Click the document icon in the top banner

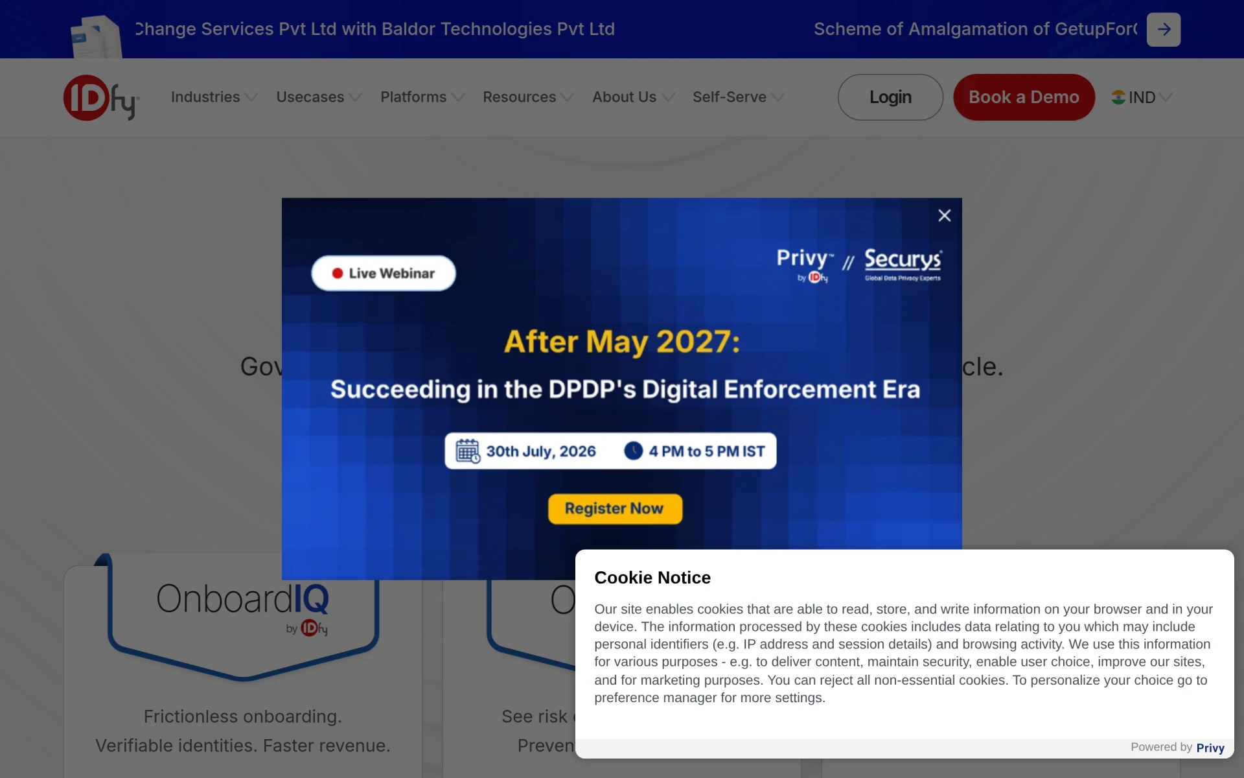(x=96, y=36)
